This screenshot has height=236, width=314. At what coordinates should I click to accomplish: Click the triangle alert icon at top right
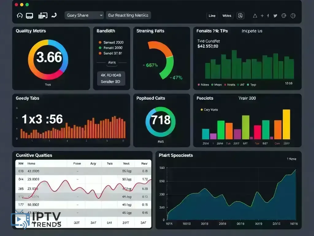tap(255, 15)
